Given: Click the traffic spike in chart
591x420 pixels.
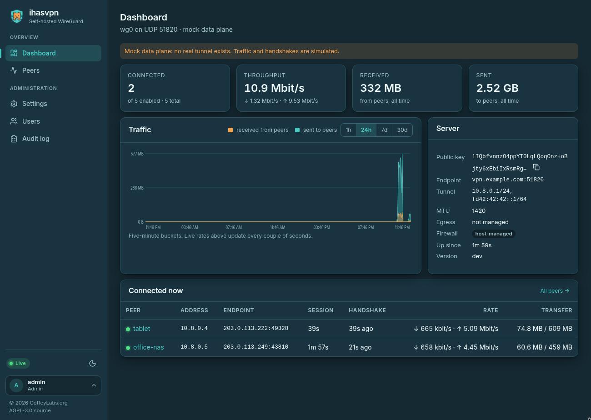Looking at the screenshot, I should [x=401, y=189].
